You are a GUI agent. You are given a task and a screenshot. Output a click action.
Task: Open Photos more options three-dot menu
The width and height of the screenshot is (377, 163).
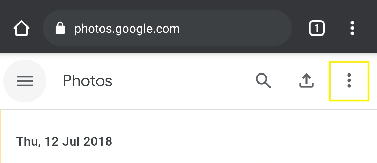pos(349,81)
